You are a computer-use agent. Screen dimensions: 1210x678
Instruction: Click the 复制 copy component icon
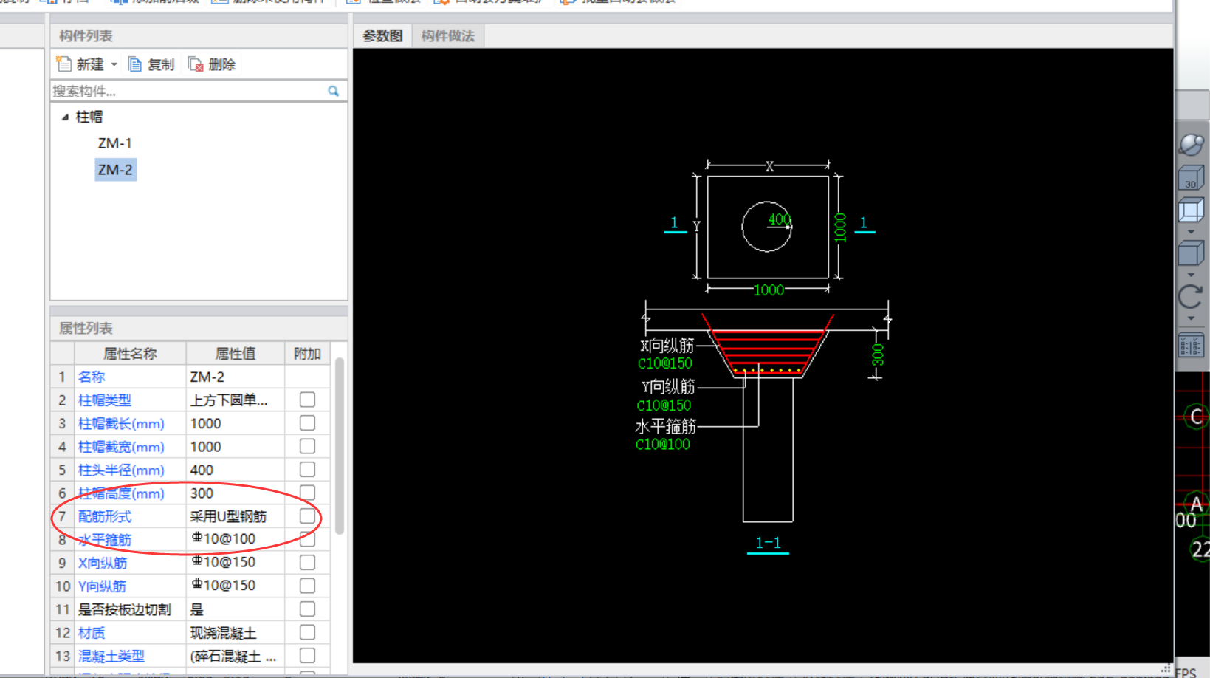(135, 64)
